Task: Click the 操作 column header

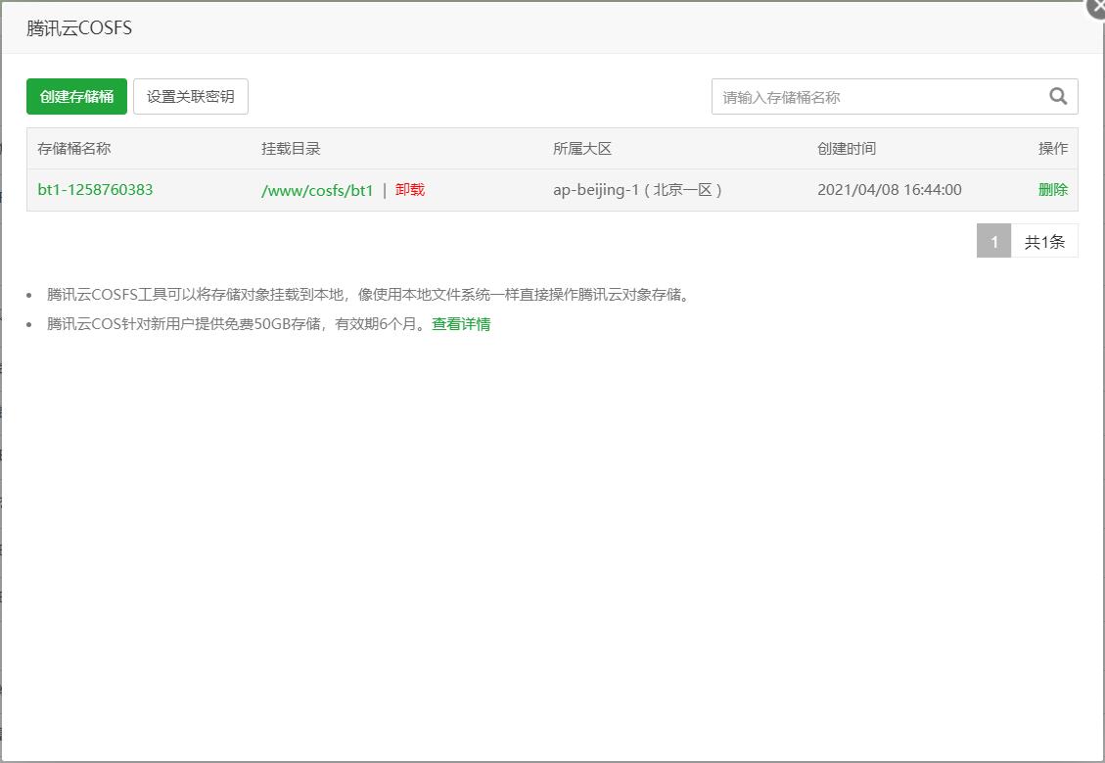Action: click(1053, 149)
